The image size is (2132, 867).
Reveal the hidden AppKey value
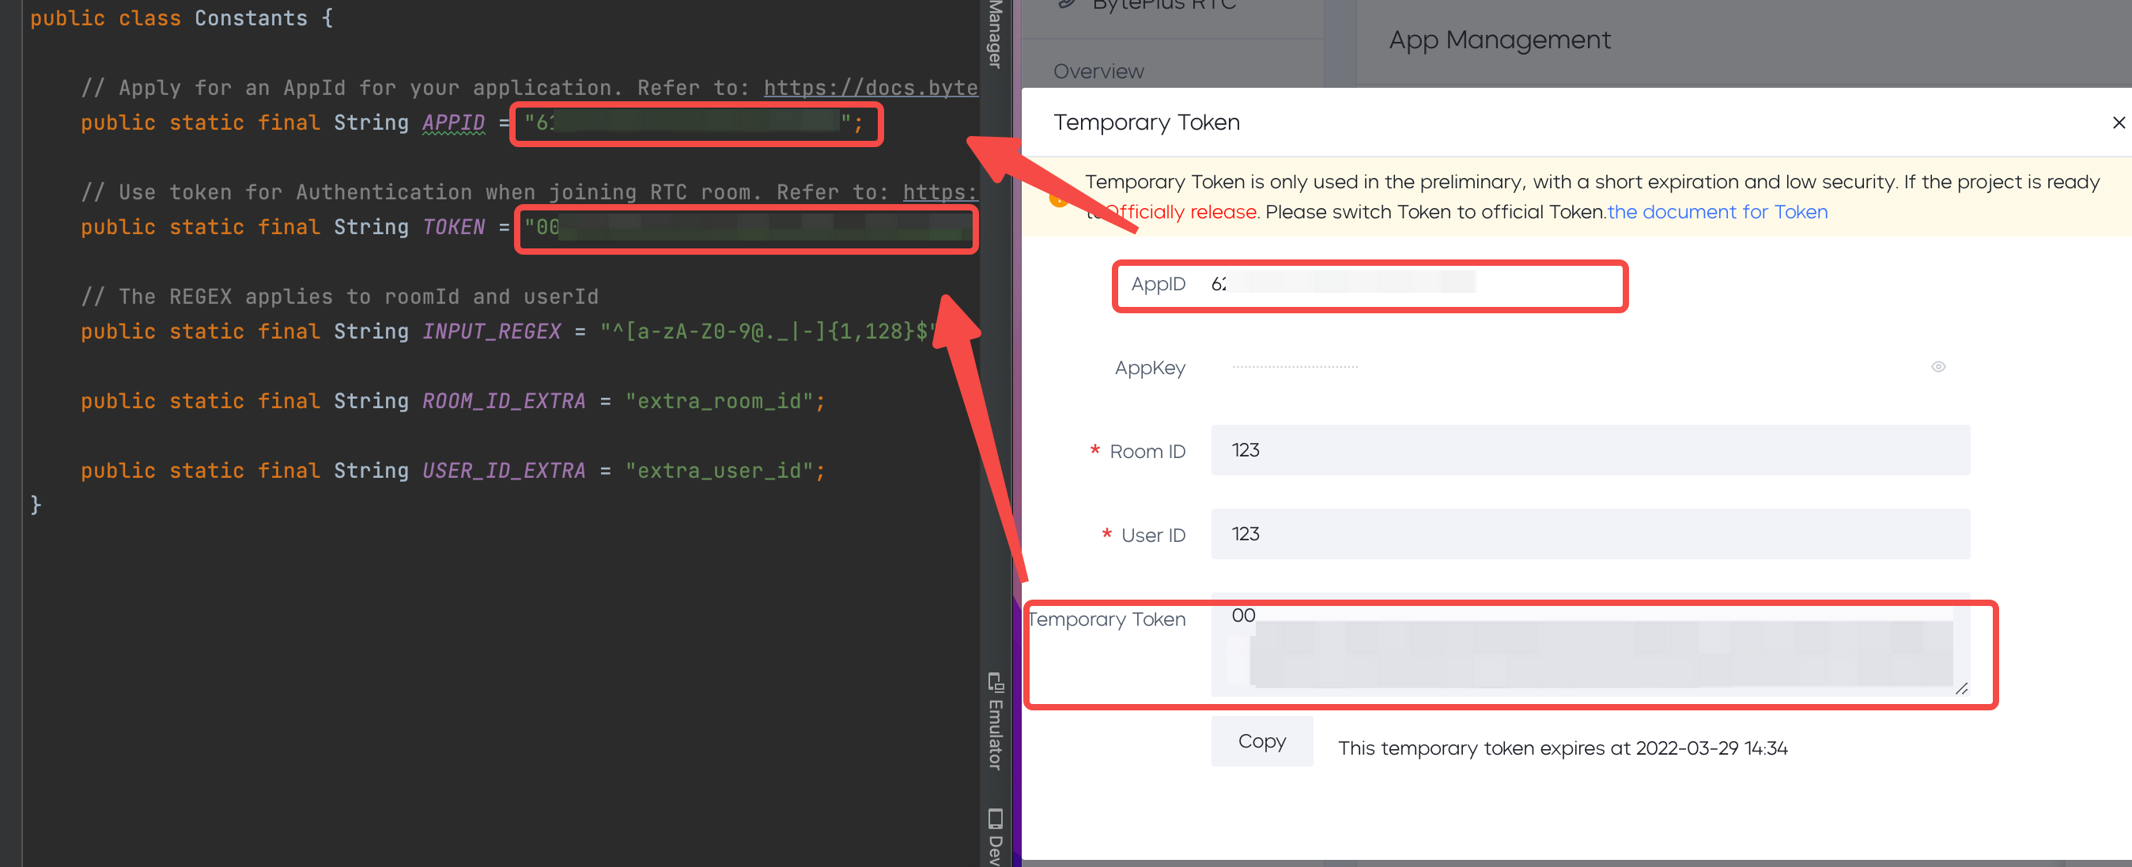point(1937,367)
